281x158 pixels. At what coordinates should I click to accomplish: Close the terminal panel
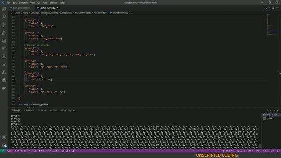coord(278,110)
